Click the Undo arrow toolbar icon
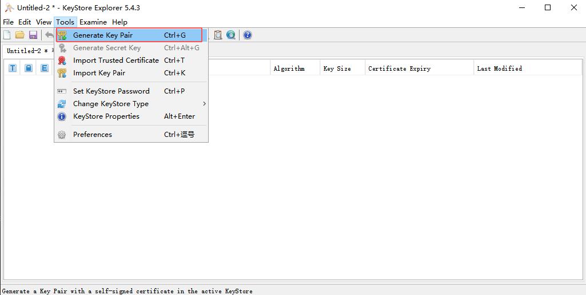Image resolution: width=586 pixels, height=295 pixels. pos(49,35)
